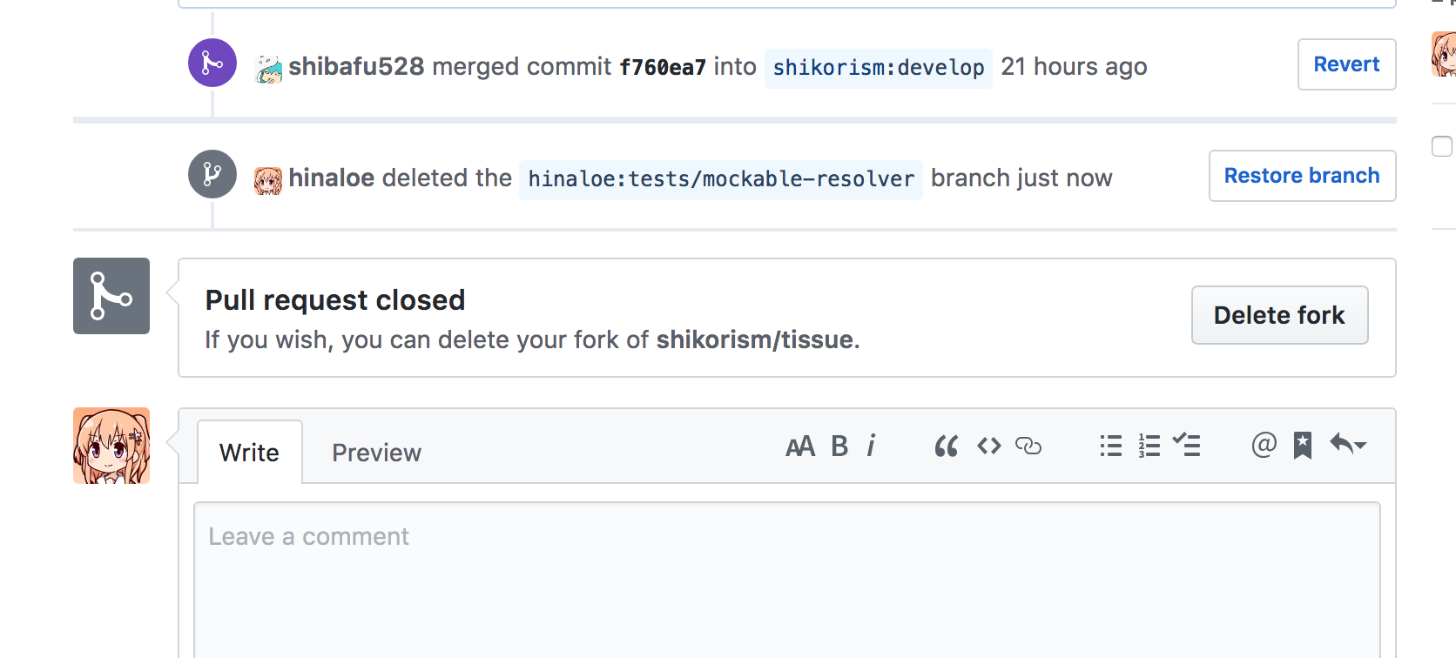Viewport: 1456px width, 658px height.
Task: Click into the Leave a comment field
Action: click(787, 580)
